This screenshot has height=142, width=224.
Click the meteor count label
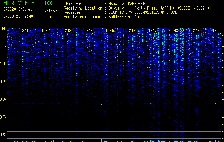(x=51, y=11)
